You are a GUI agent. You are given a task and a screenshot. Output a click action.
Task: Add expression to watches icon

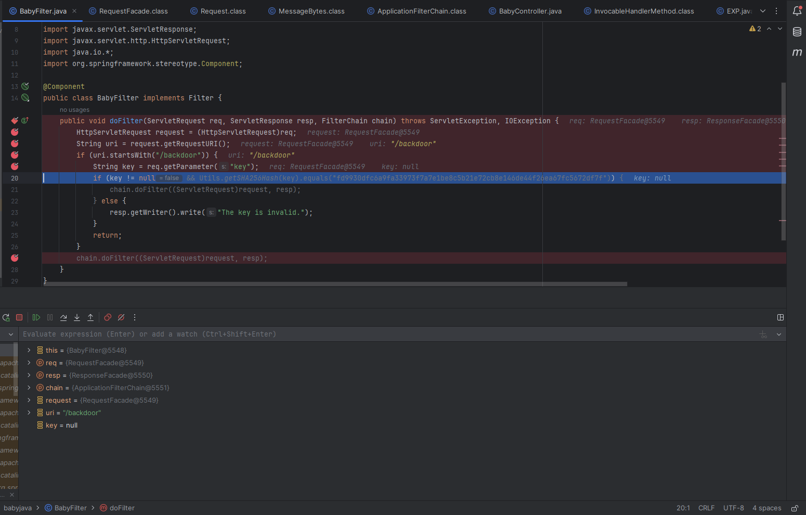[x=763, y=334]
